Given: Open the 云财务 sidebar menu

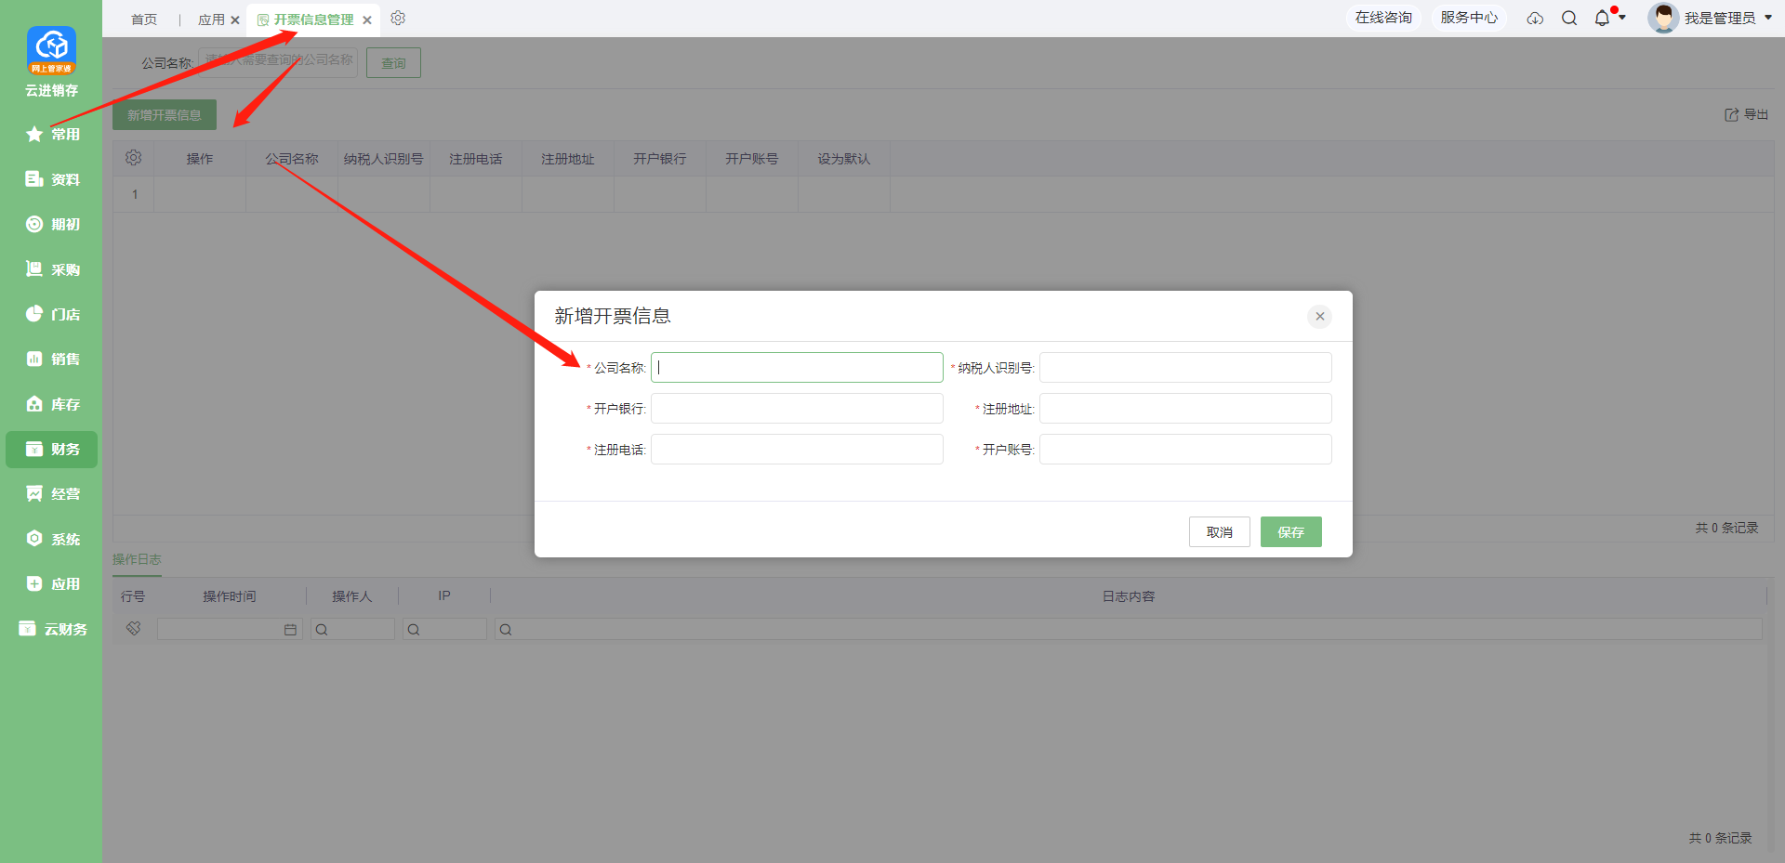Looking at the screenshot, I should pos(52,629).
